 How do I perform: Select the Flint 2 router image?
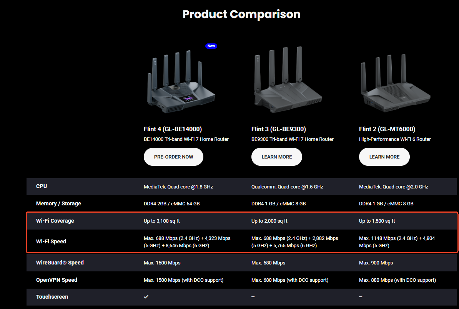coord(396,83)
